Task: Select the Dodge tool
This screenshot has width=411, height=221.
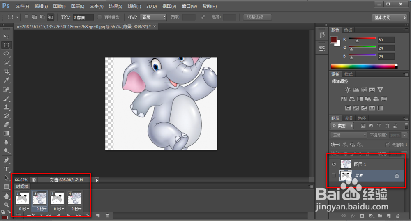Action: (x=6, y=151)
